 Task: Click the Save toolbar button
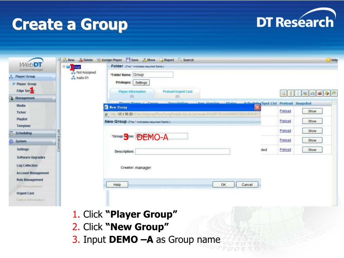click(x=132, y=60)
